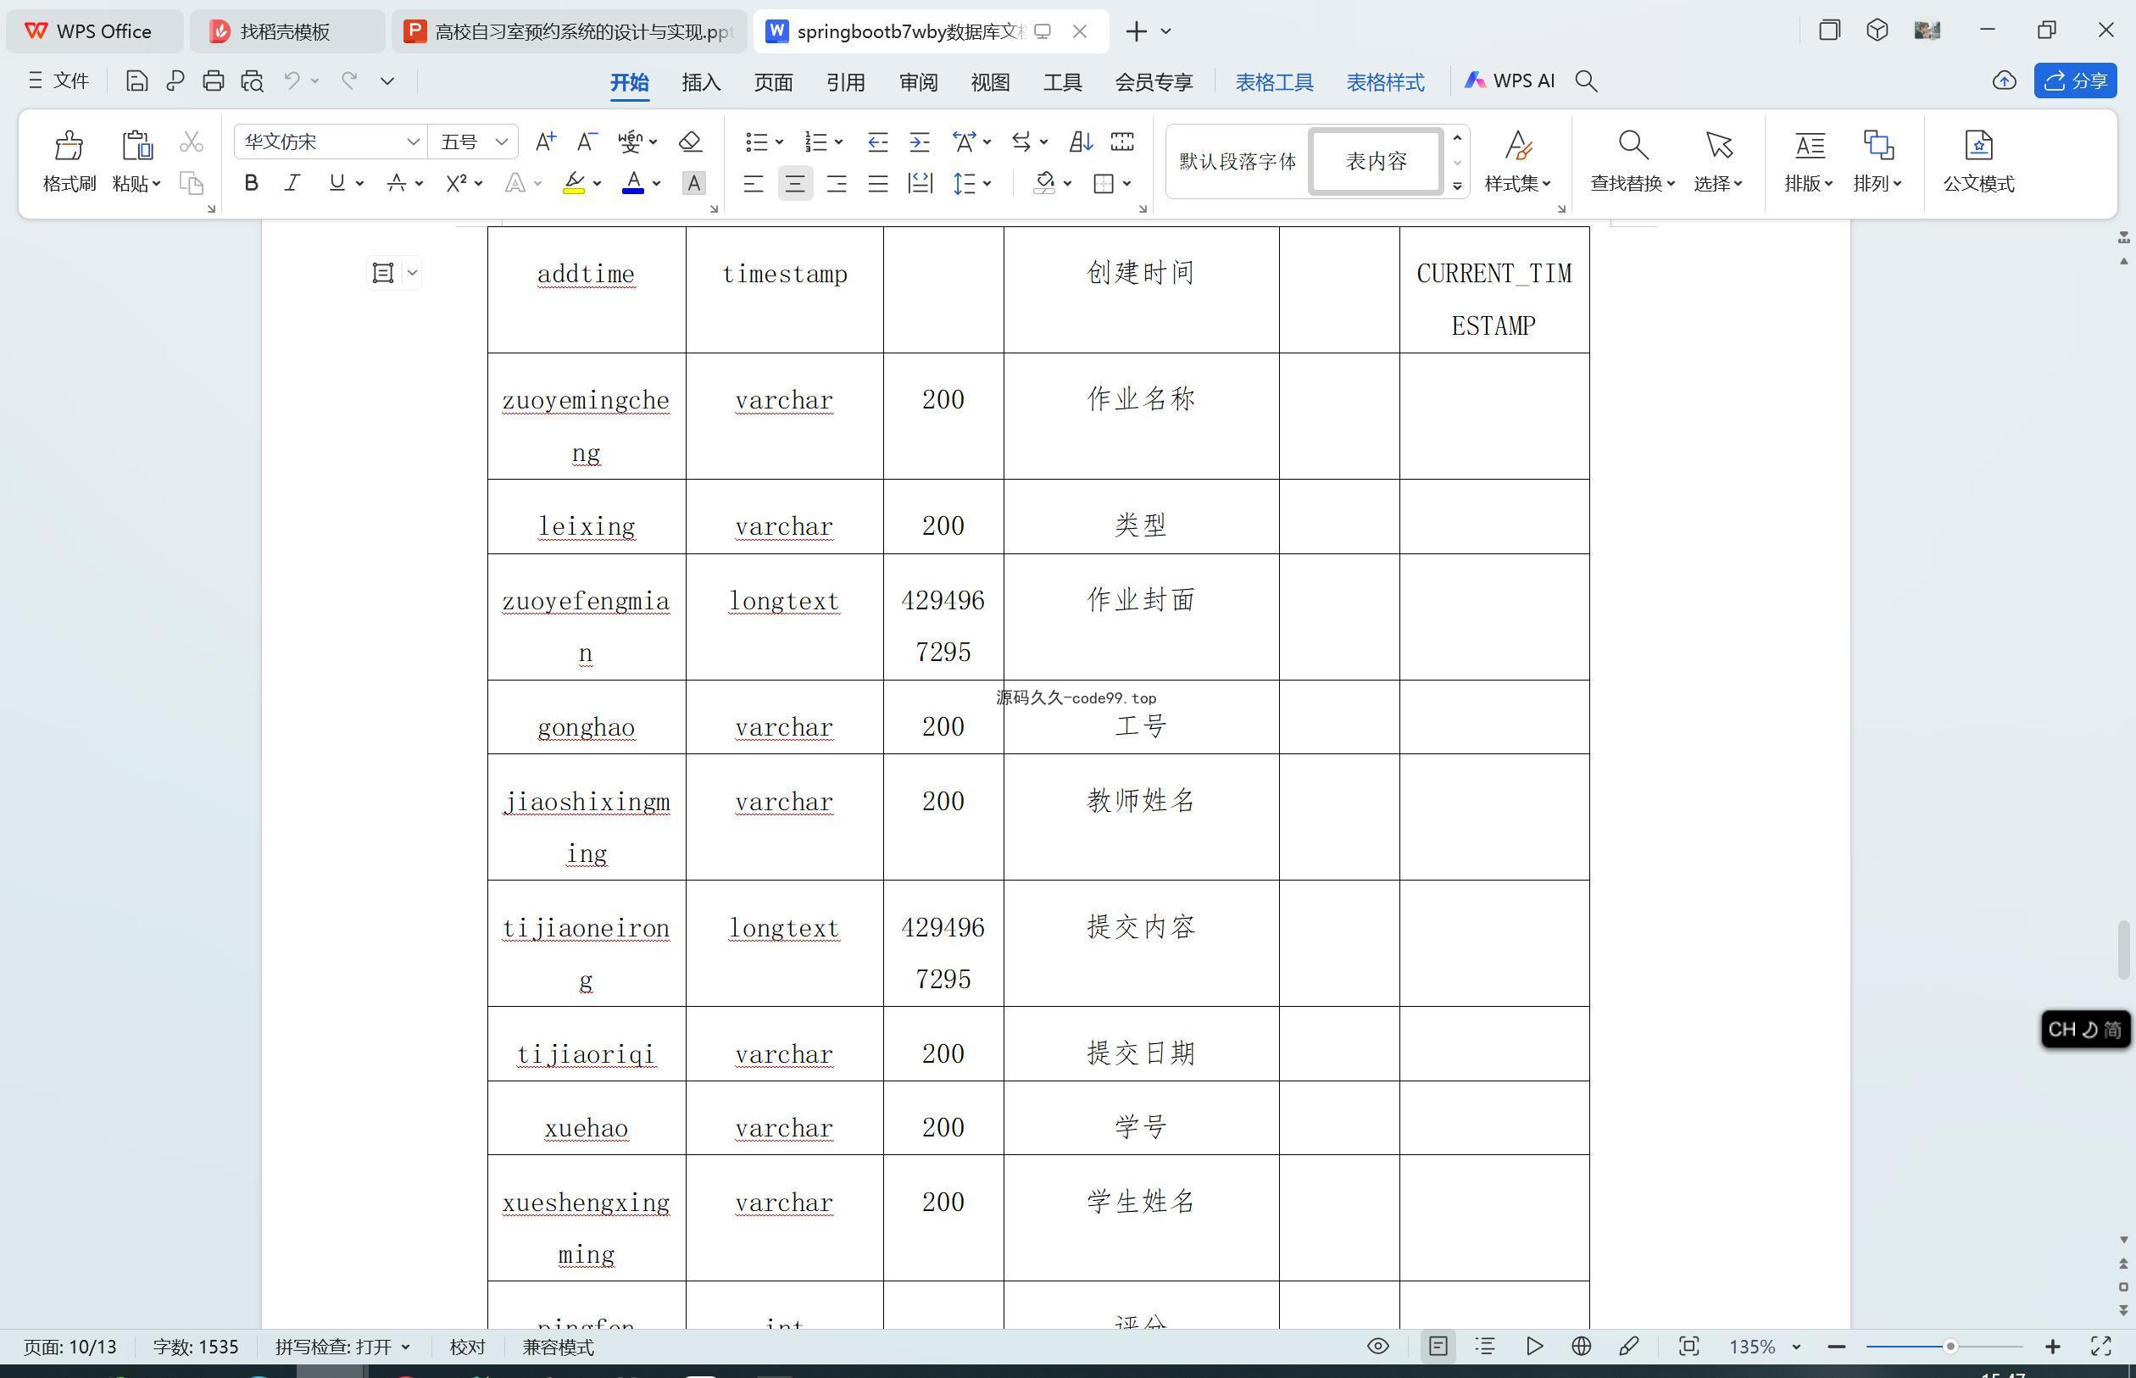Click the Format Painter (格式刷) icon
The height and width of the screenshot is (1378, 2136).
tap(69, 145)
